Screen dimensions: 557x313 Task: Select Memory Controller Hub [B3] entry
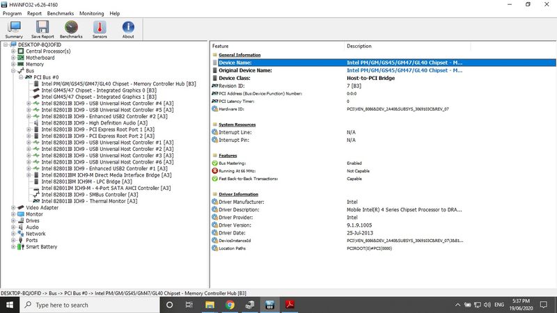pyautogui.click(x=118, y=83)
